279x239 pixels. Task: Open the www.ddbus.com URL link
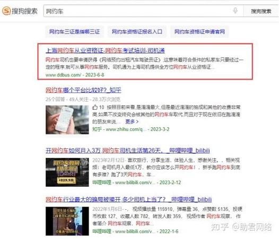pos(63,75)
